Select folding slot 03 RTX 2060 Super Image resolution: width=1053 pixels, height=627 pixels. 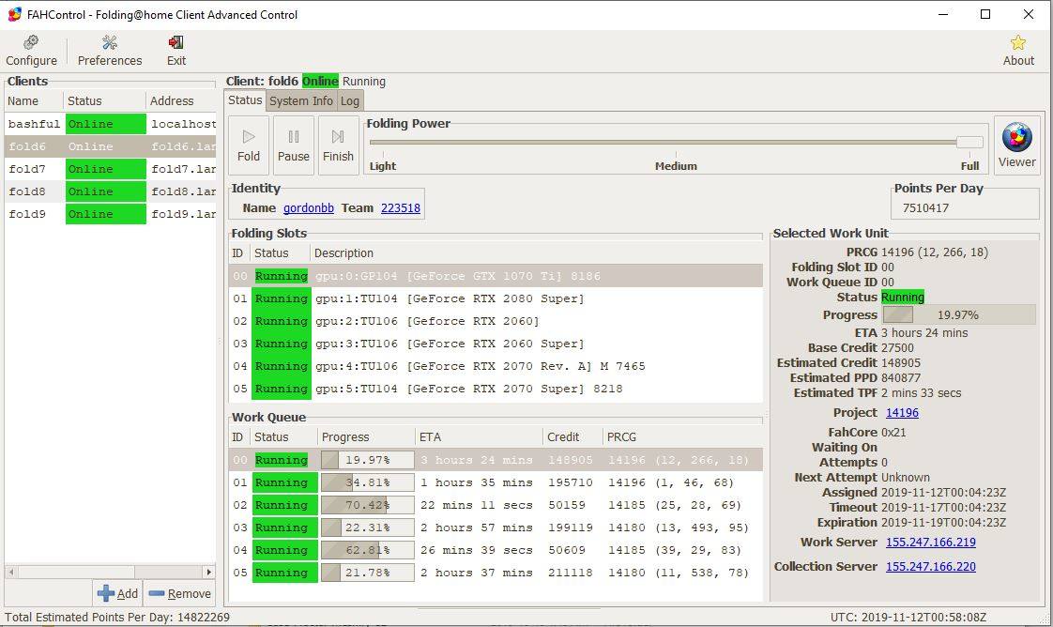coord(496,344)
